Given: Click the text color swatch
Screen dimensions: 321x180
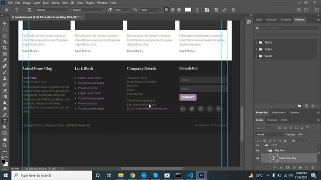Looking at the screenshot, I should point(188,10).
